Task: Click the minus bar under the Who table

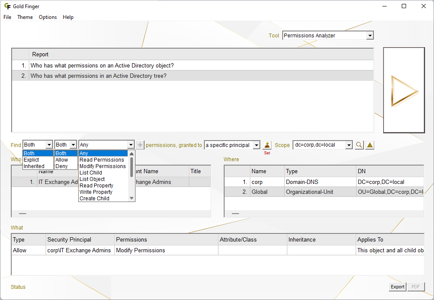Action: pyautogui.click(x=22, y=213)
